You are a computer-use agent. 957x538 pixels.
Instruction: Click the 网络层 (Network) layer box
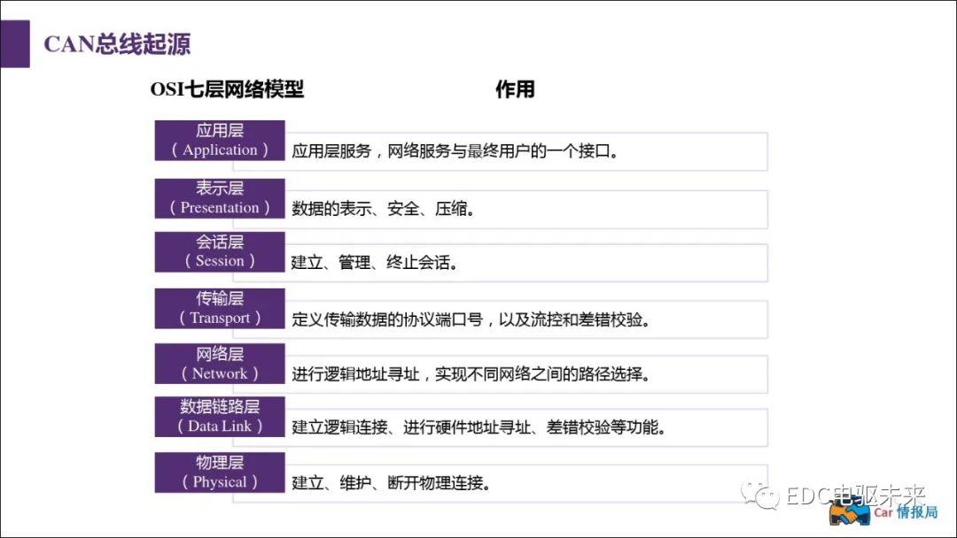[x=220, y=364]
